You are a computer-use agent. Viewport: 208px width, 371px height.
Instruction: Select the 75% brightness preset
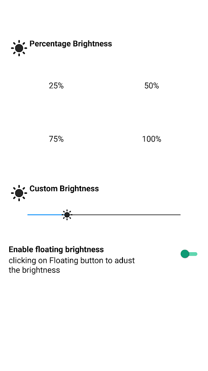(56, 139)
